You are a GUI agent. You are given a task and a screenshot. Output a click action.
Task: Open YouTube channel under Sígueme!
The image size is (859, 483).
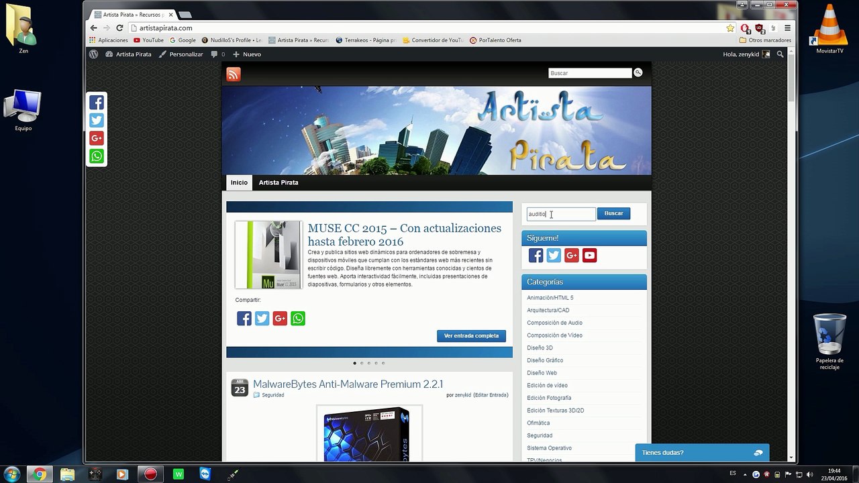(x=589, y=256)
